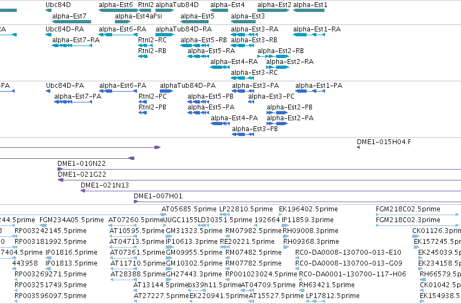Select the alpha-Est2 gene label
Image resolution: width=461 pixels, height=304 pixels.
(x=274, y=5)
